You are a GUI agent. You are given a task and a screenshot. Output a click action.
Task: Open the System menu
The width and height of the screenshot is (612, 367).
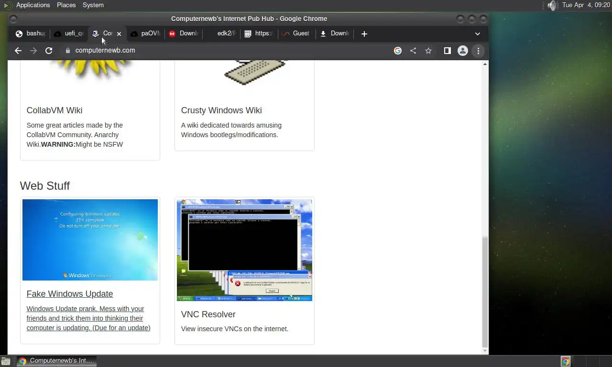click(x=93, y=5)
